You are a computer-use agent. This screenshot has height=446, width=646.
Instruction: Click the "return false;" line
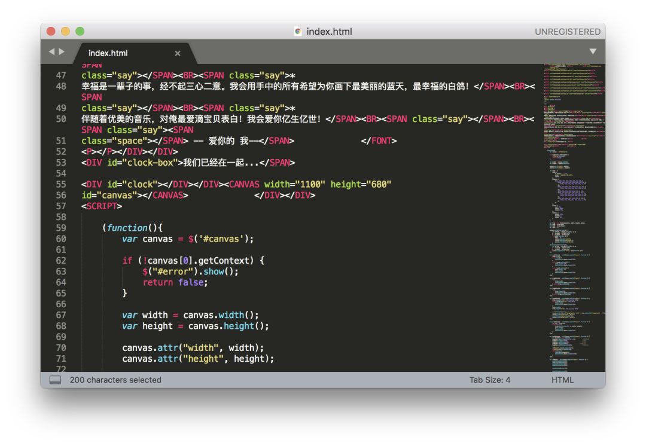coord(175,283)
